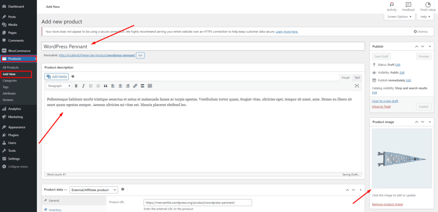Image resolution: width=438 pixels, height=212 pixels.
Task: Align text right
Action: click(x=127, y=86)
